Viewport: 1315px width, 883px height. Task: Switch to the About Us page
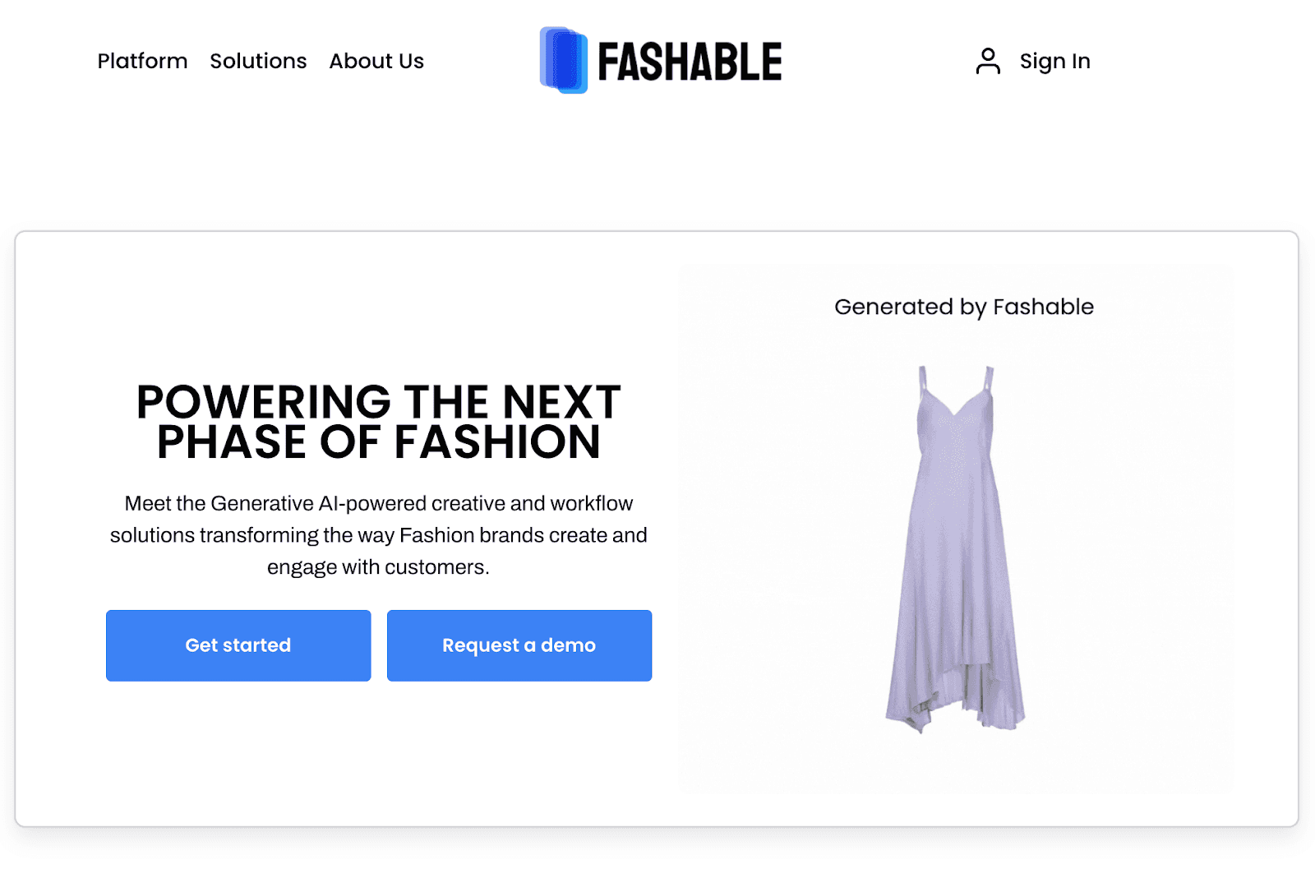point(376,61)
